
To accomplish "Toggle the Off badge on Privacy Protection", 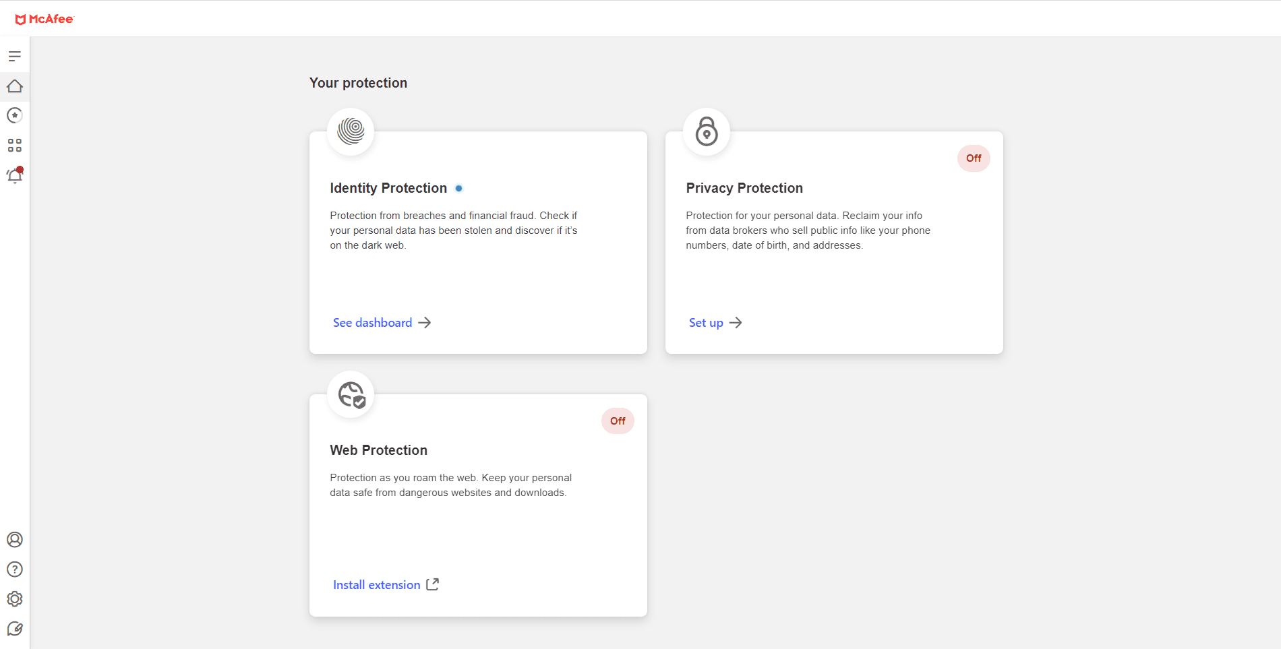I will (973, 158).
